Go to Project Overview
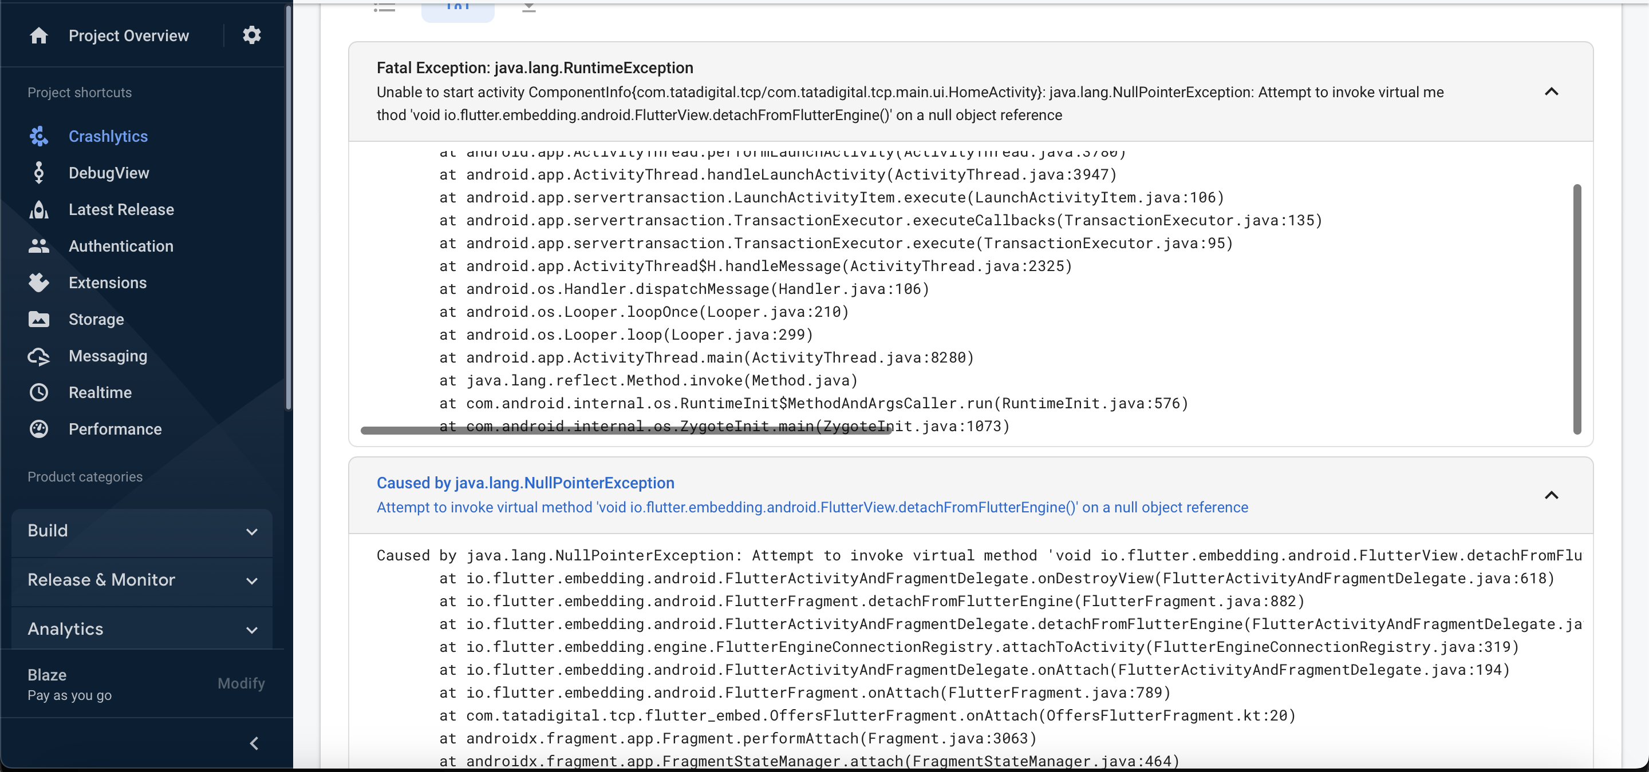This screenshot has width=1649, height=772. (x=128, y=35)
